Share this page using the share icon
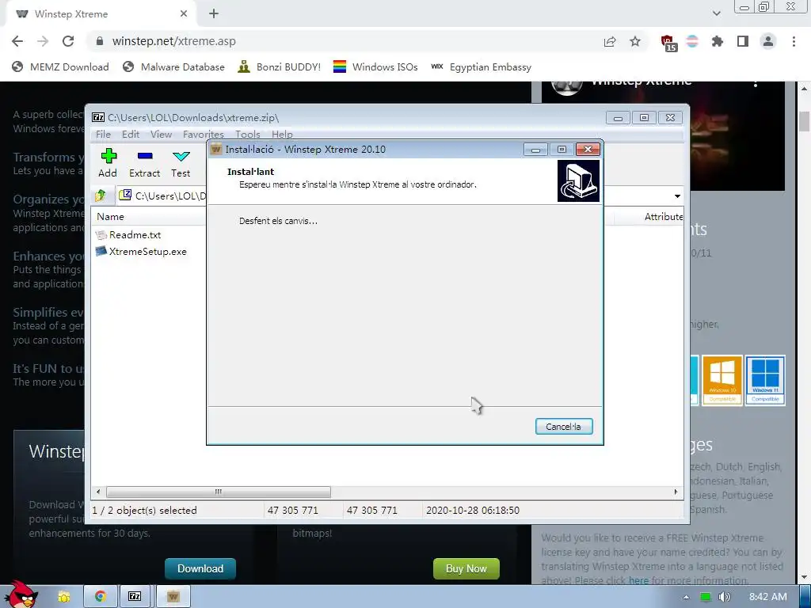 [x=610, y=41]
